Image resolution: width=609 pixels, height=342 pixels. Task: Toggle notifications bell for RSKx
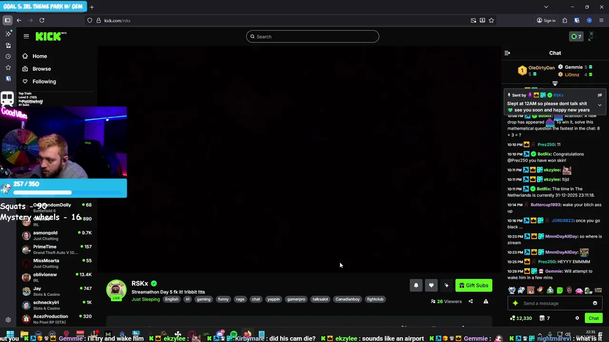pyautogui.click(x=416, y=285)
